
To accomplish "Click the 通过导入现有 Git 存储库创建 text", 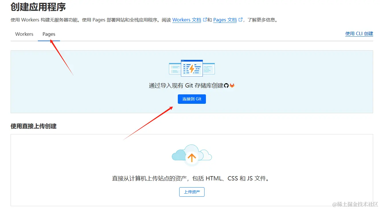I will (x=186, y=85).
